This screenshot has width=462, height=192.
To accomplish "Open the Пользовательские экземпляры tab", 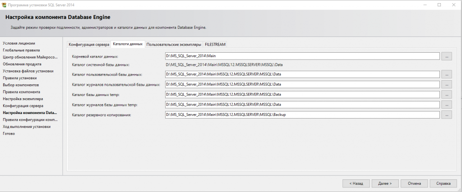I will click(x=174, y=45).
